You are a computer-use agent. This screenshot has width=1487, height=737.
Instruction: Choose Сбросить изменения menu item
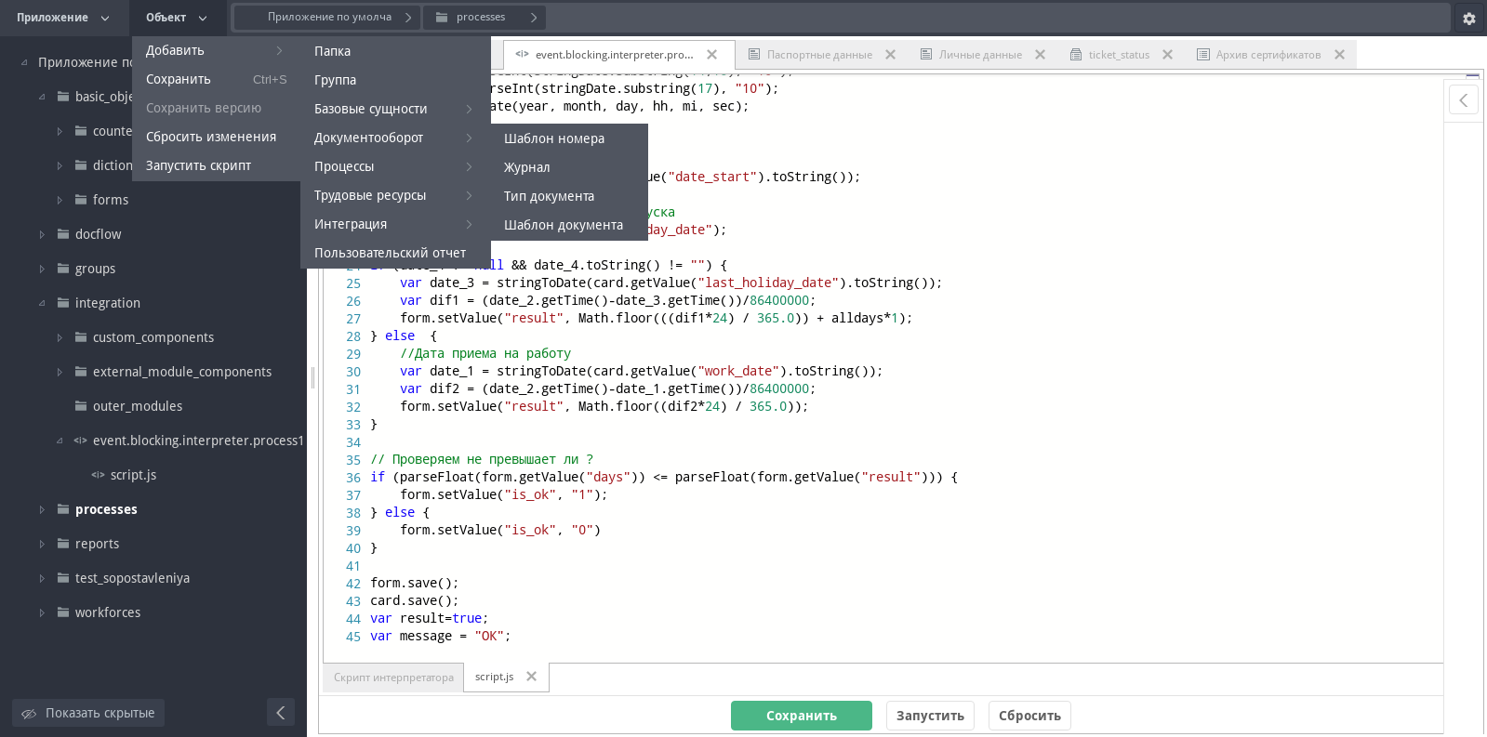[216, 137]
